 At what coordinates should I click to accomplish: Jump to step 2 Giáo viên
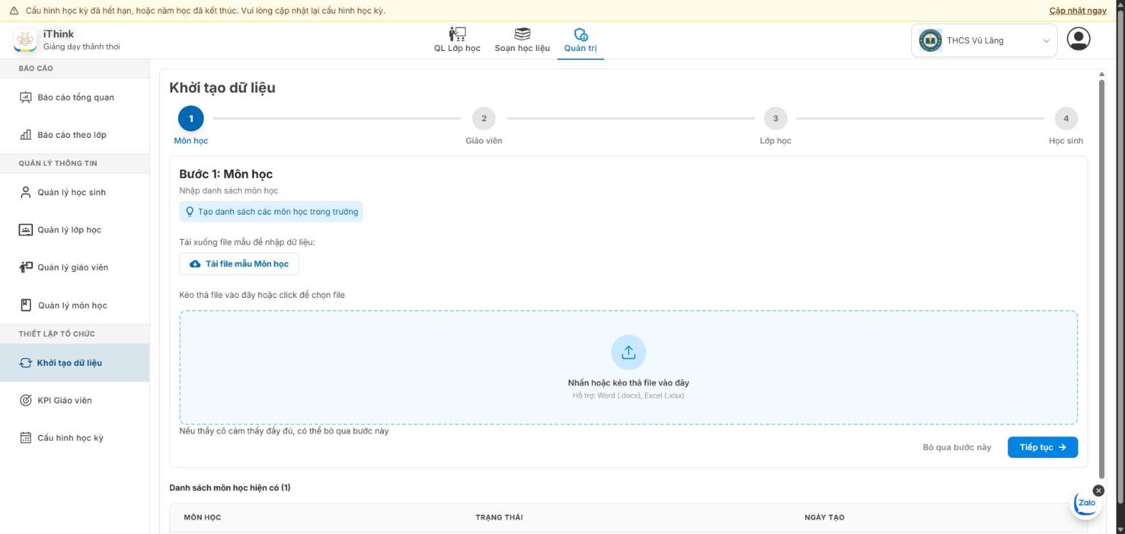[484, 118]
